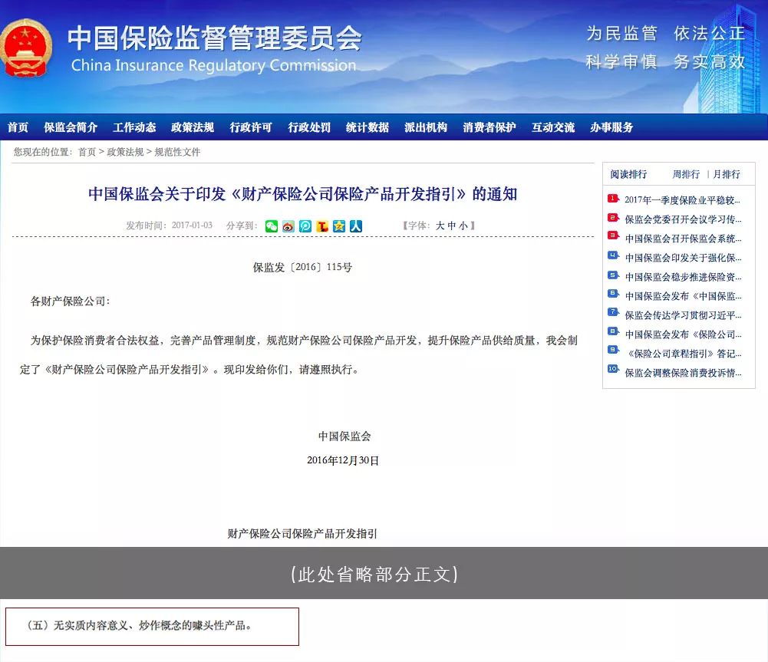Click the blue rank 5 badge
768x662 pixels.
point(613,275)
